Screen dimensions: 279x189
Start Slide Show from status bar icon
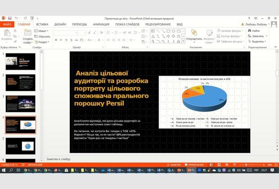pyautogui.click(x=234, y=165)
